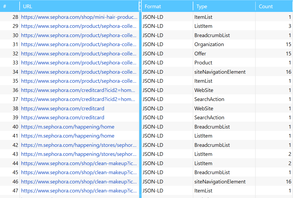293x198 pixels.
Task: Sort by the Format column header
Action: [167, 6]
